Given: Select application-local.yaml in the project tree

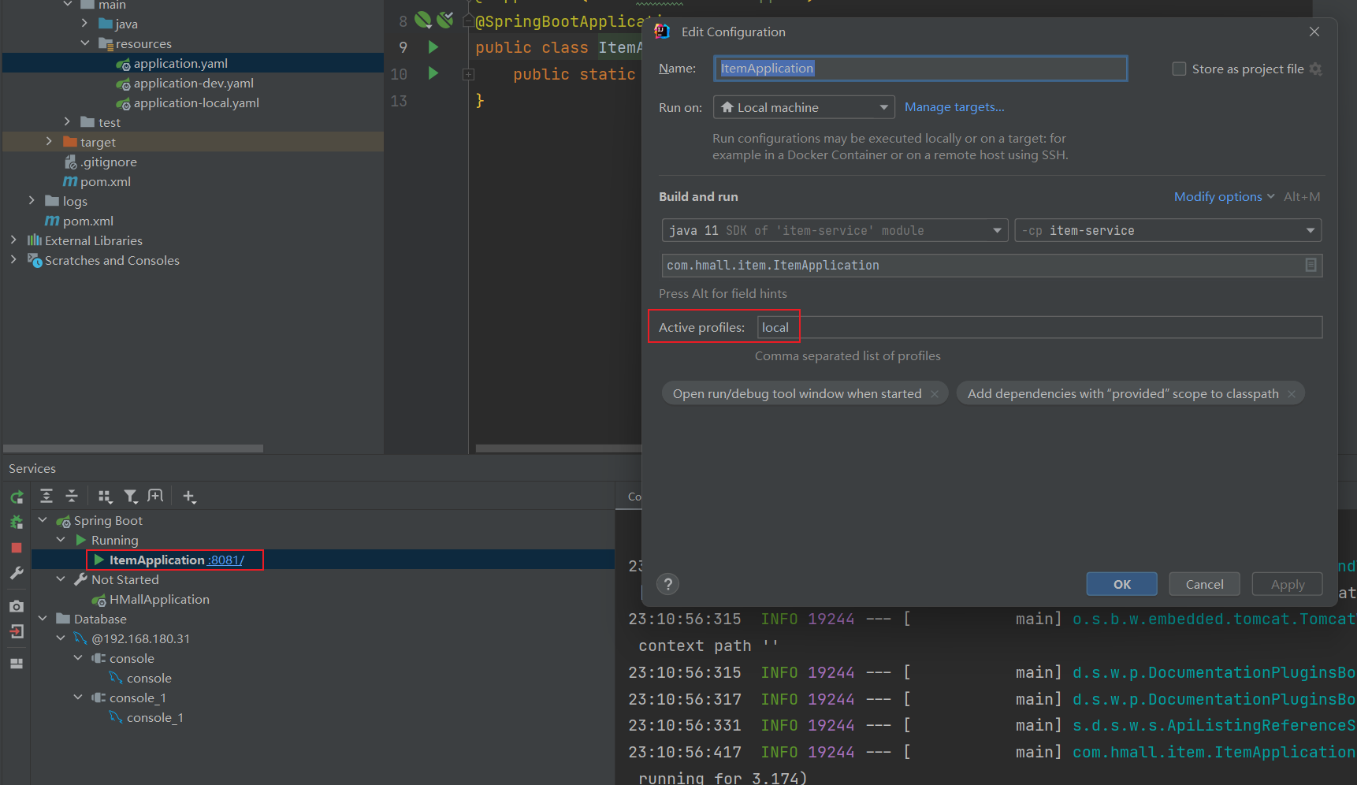Looking at the screenshot, I should pyautogui.click(x=196, y=102).
